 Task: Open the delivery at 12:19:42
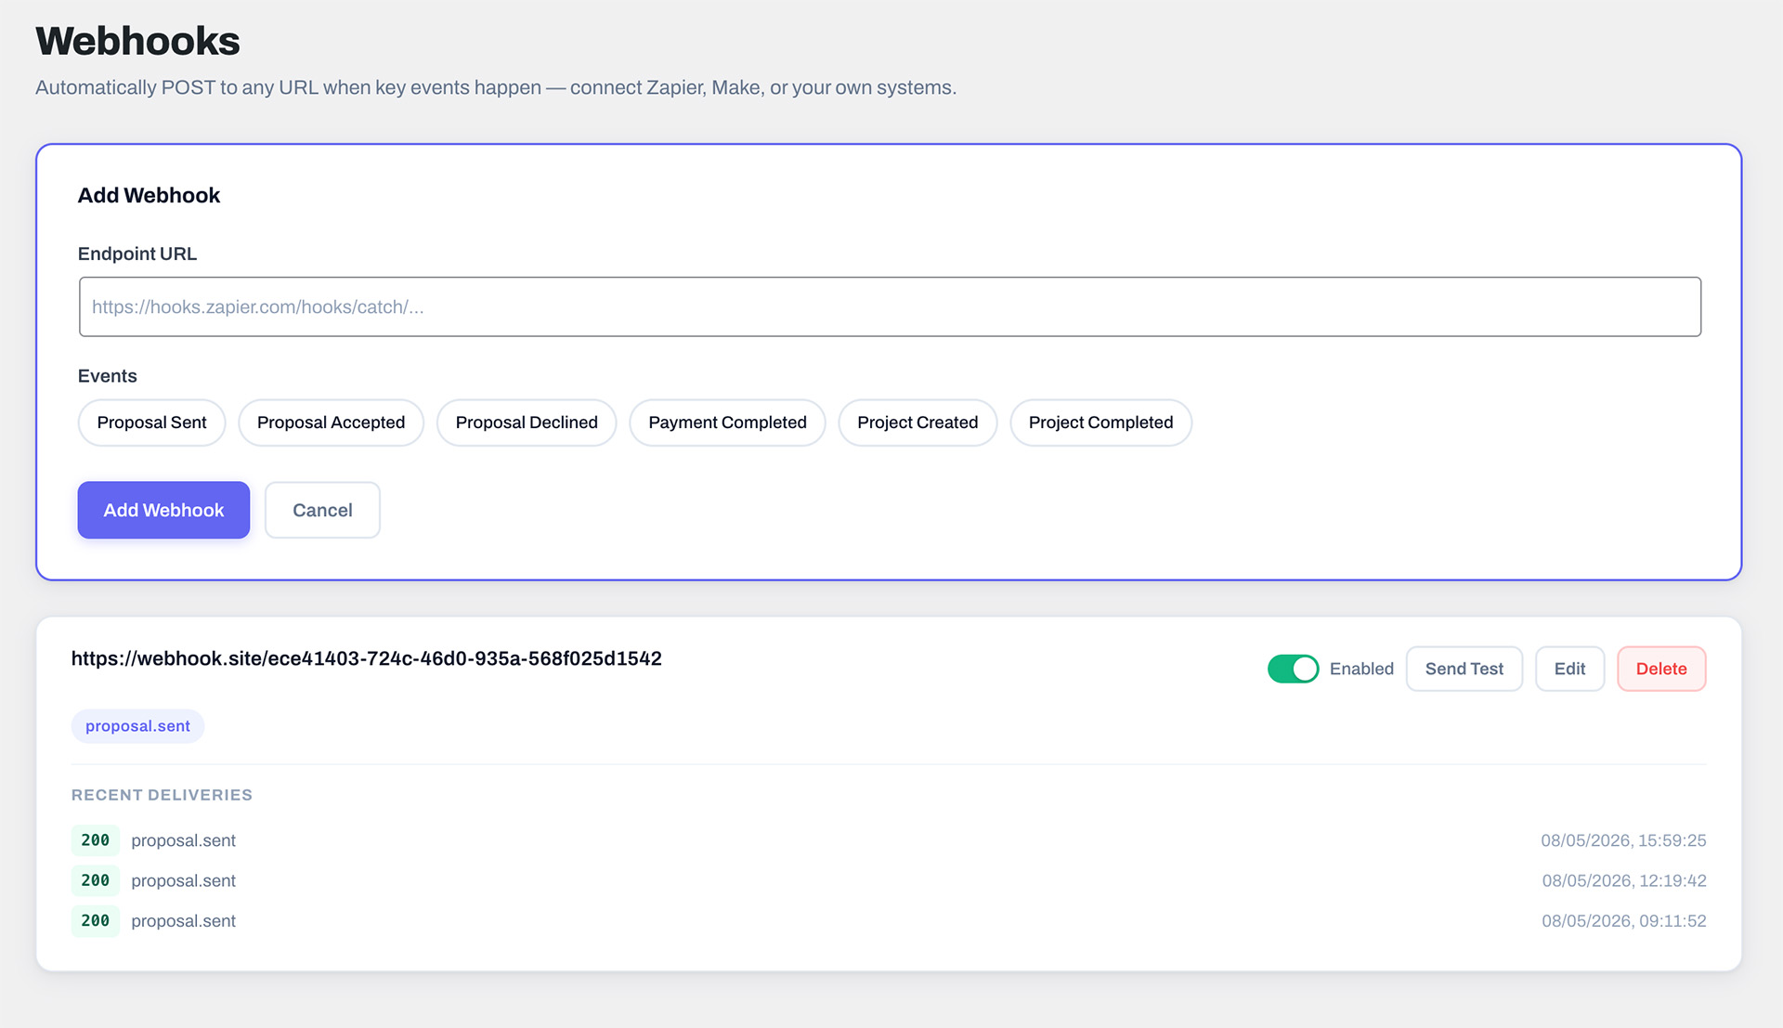(x=889, y=880)
